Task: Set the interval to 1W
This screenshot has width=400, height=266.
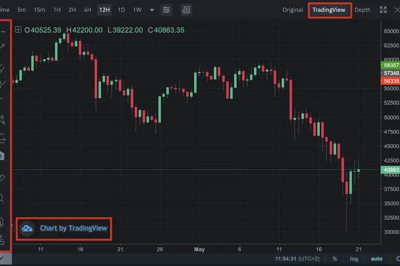Action: click(137, 10)
